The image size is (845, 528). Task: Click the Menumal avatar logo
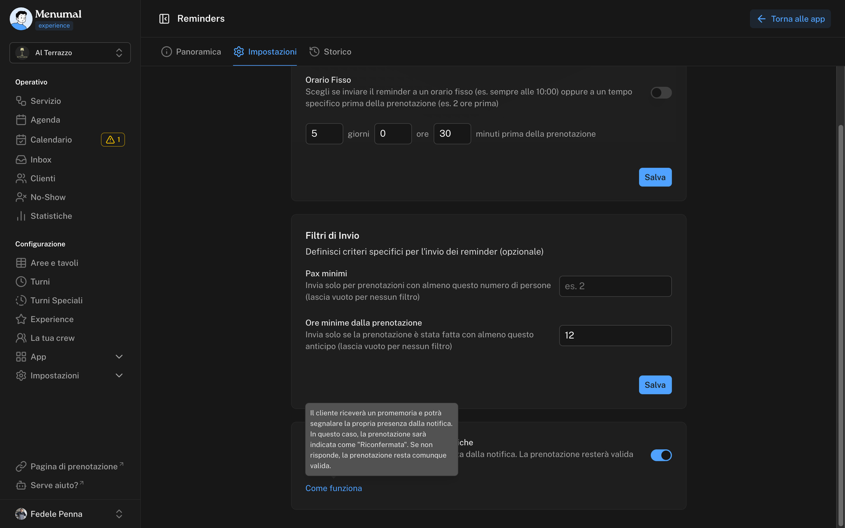point(21,19)
